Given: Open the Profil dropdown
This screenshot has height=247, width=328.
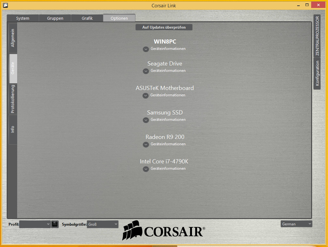Looking at the screenshot, I should click(35, 224).
